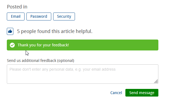The height and width of the screenshot is (102, 169).
Task: Click the "Please don't enter any personal data" placeholder
Action: [x=62, y=69]
